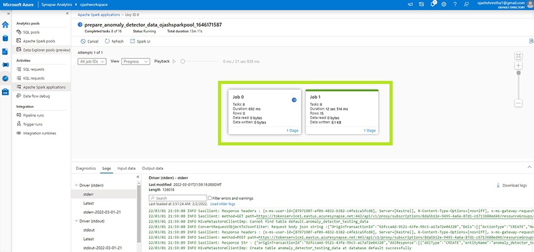The image size is (534, 252).
Task: Click Load older logs link
Action: point(223,204)
